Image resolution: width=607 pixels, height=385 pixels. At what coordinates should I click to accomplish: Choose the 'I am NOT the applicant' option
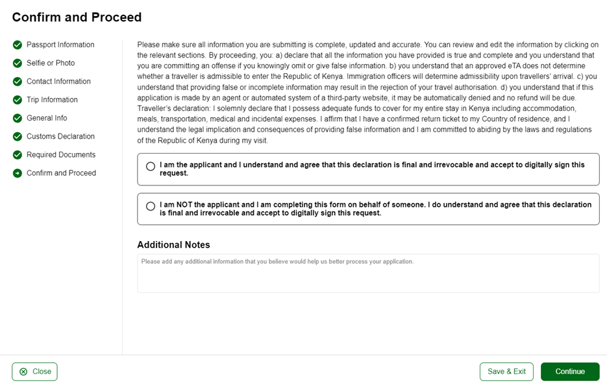(x=151, y=205)
